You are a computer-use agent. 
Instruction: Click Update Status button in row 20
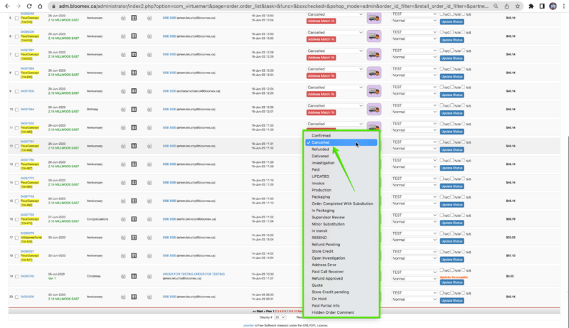click(452, 300)
